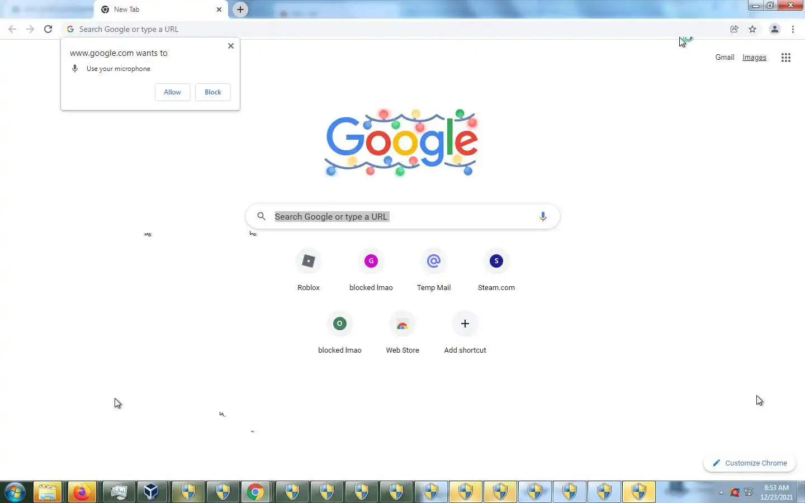Go back using the browser back arrow
805x503 pixels.
point(12,29)
